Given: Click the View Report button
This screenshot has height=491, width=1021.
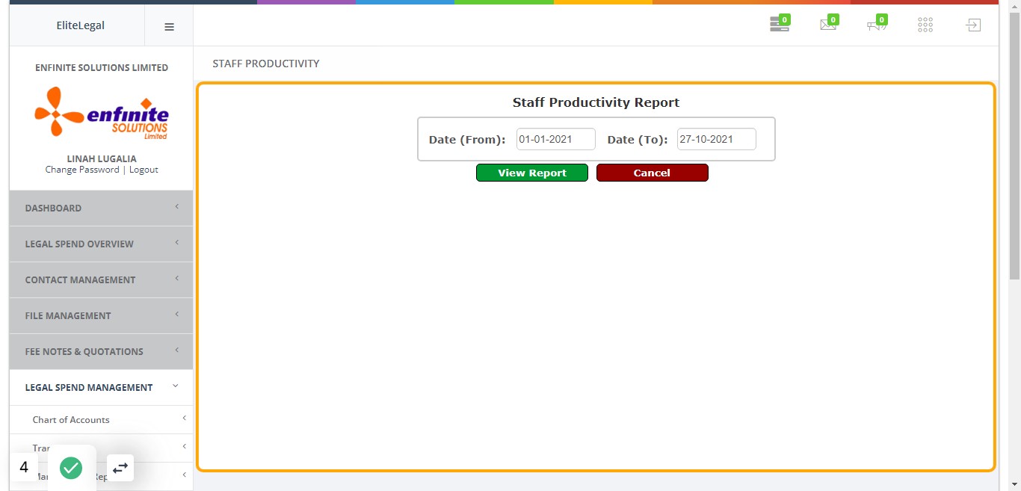Looking at the screenshot, I should pyautogui.click(x=532, y=173).
